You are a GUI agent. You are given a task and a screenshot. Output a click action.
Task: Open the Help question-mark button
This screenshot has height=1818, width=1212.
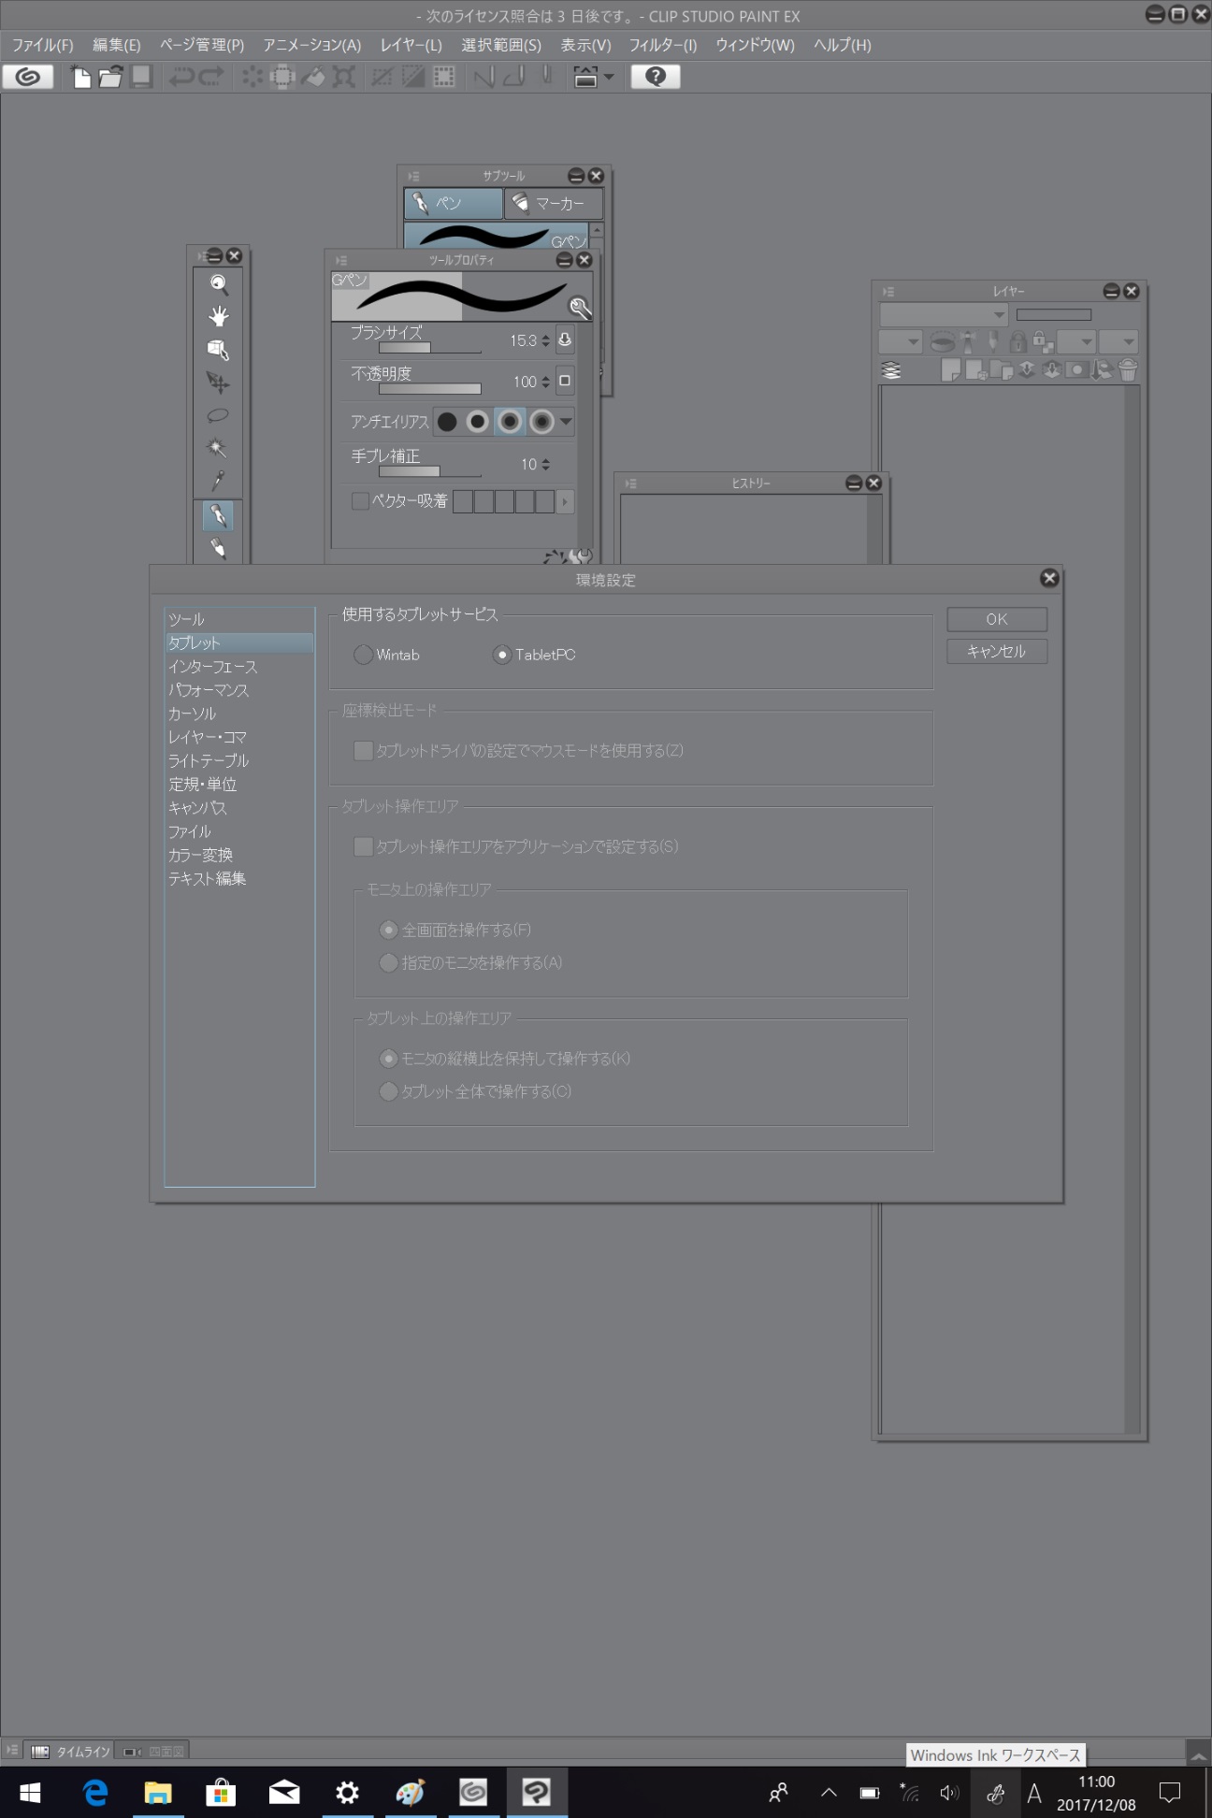(656, 77)
